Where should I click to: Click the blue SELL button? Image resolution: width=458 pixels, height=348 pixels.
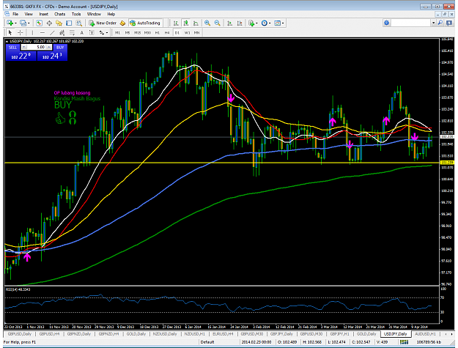coord(12,48)
